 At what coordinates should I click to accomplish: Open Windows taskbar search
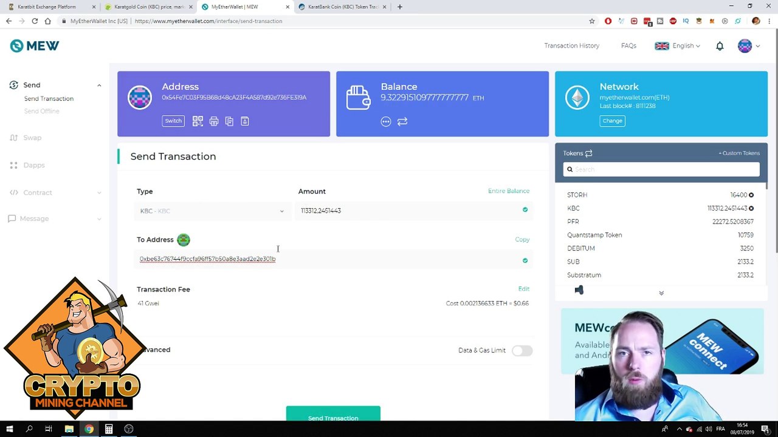pyautogui.click(x=29, y=429)
